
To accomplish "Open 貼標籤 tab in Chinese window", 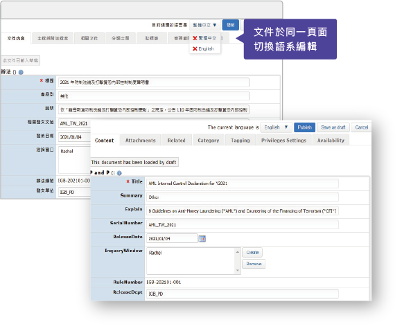I will (152, 38).
